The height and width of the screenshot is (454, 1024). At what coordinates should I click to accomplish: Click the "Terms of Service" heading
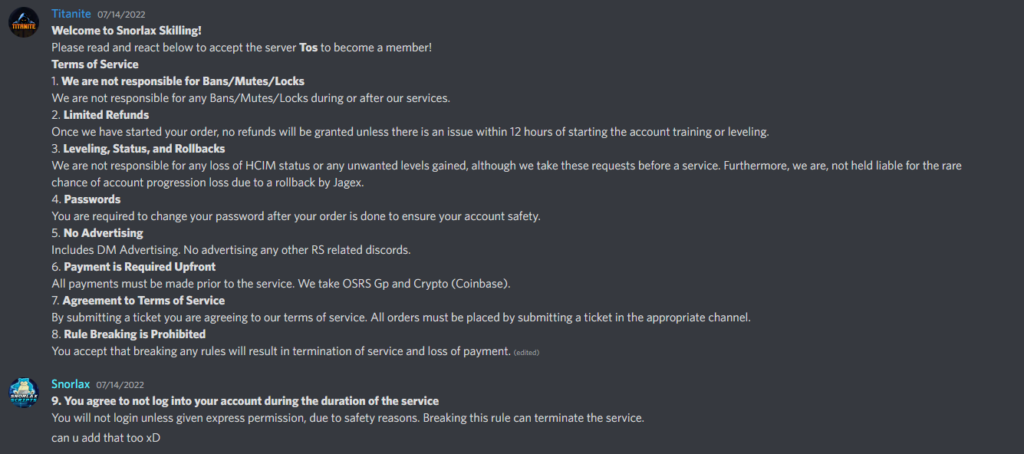click(95, 64)
